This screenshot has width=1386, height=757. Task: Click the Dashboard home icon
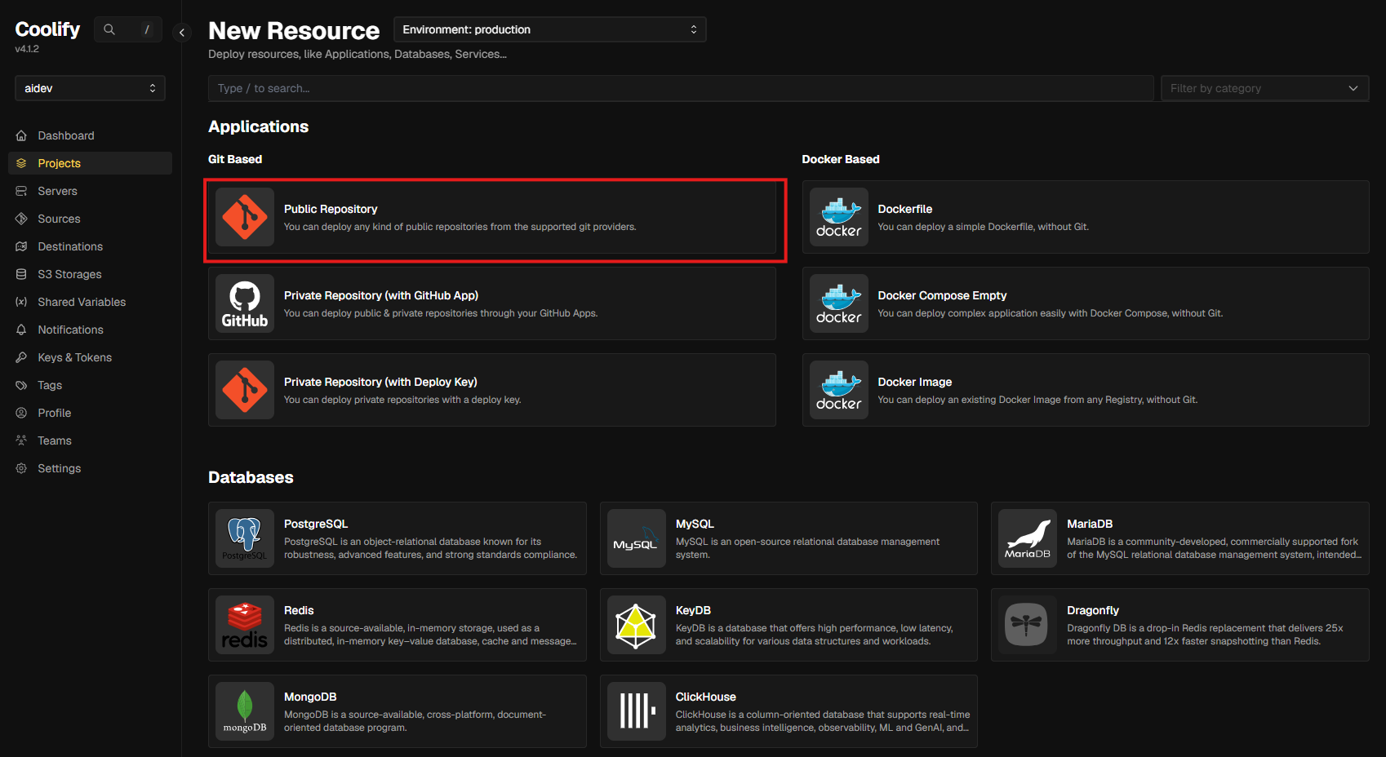tap(21, 135)
